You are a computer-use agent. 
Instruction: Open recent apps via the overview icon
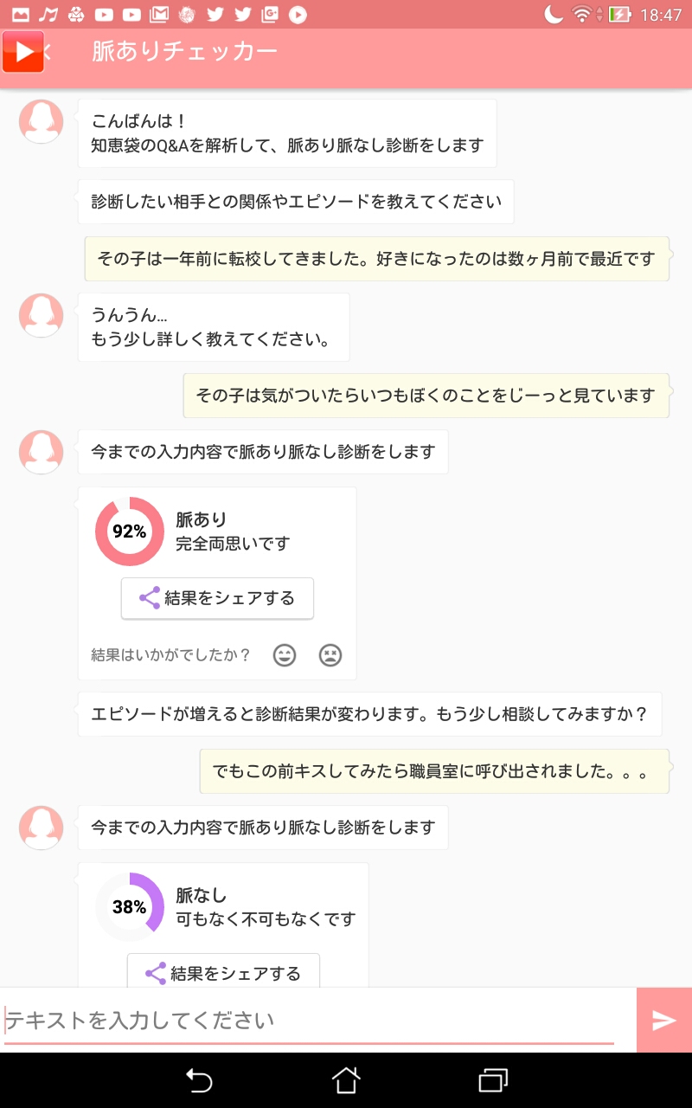[492, 1080]
